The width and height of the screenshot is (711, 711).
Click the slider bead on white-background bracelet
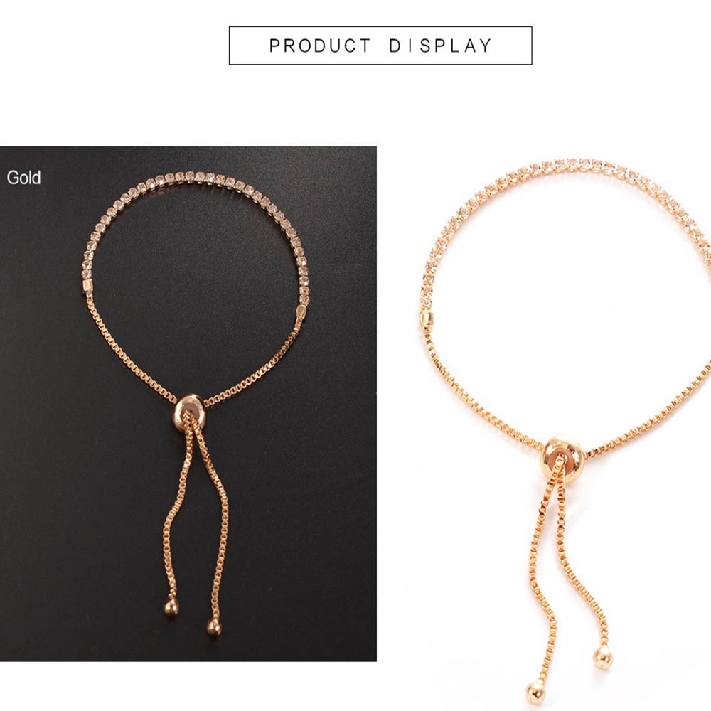tap(562, 457)
